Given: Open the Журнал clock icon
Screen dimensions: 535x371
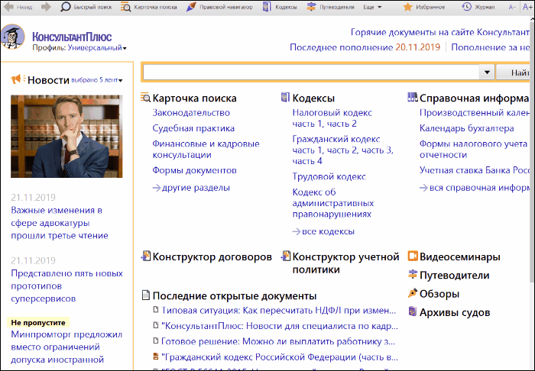Looking at the screenshot, I should (466, 6).
